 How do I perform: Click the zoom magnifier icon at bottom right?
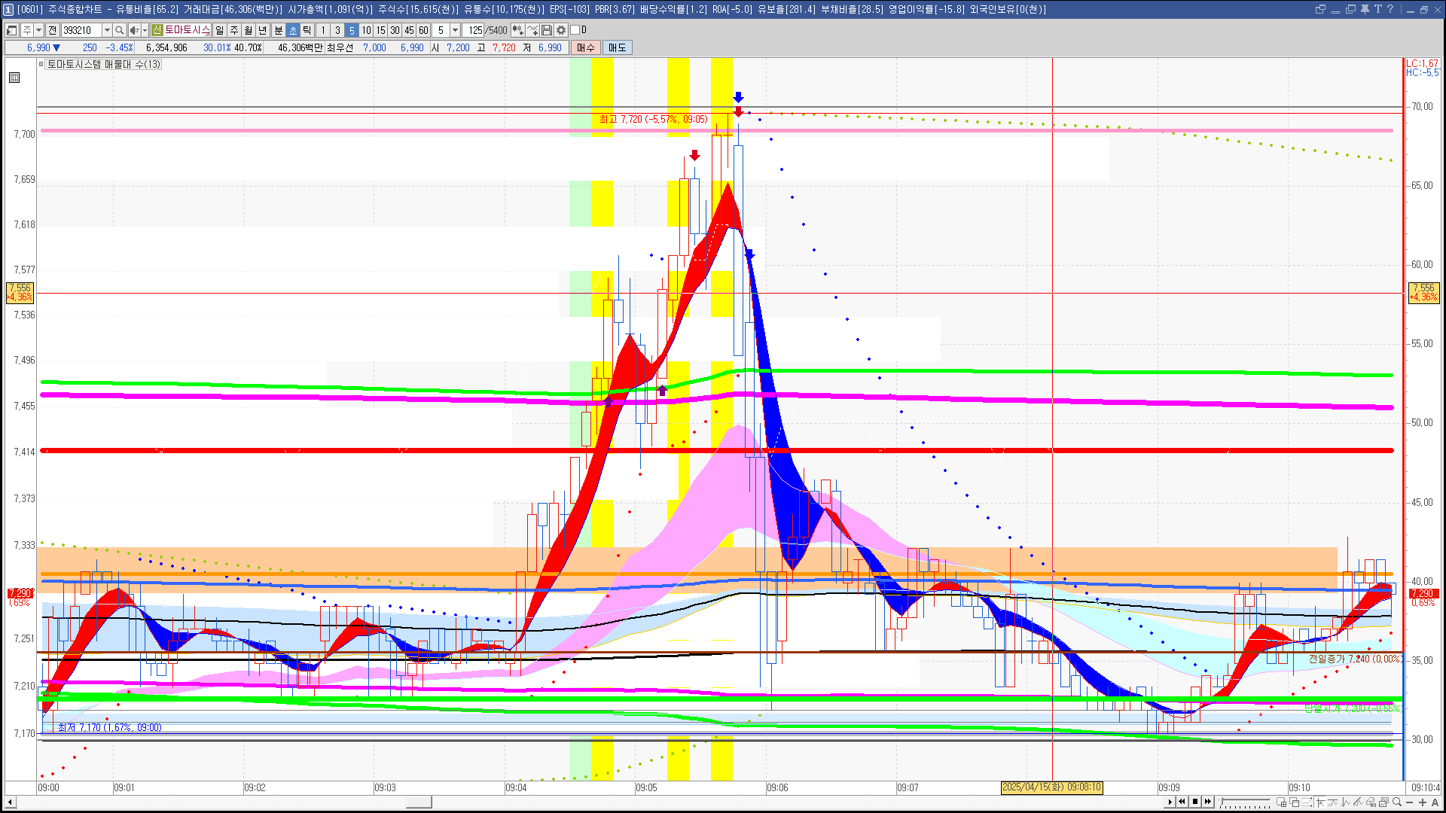[1398, 802]
